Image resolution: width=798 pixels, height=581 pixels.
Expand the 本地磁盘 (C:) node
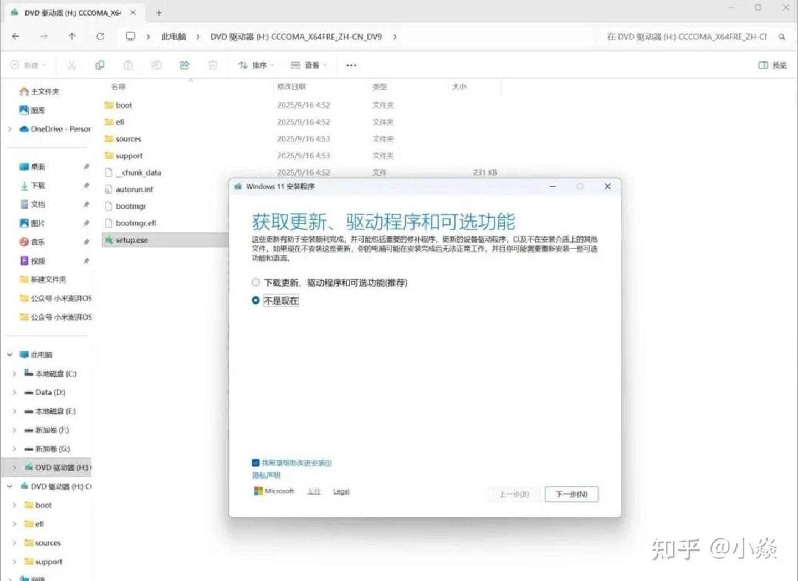point(14,374)
